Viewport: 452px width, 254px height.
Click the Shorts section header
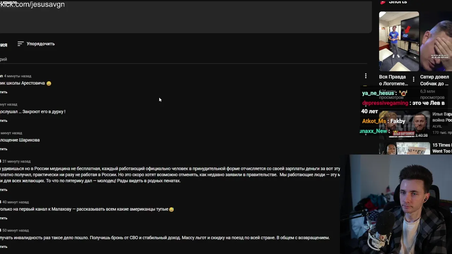pyautogui.click(x=393, y=2)
